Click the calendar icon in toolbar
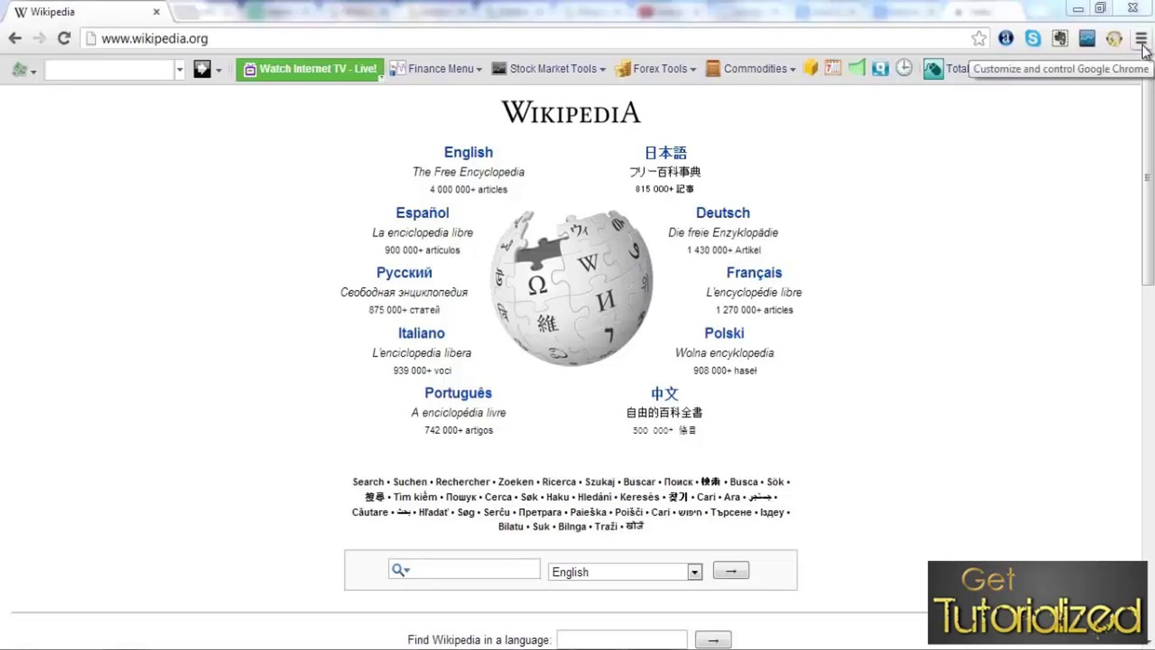Image resolution: width=1155 pixels, height=650 pixels. point(833,68)
